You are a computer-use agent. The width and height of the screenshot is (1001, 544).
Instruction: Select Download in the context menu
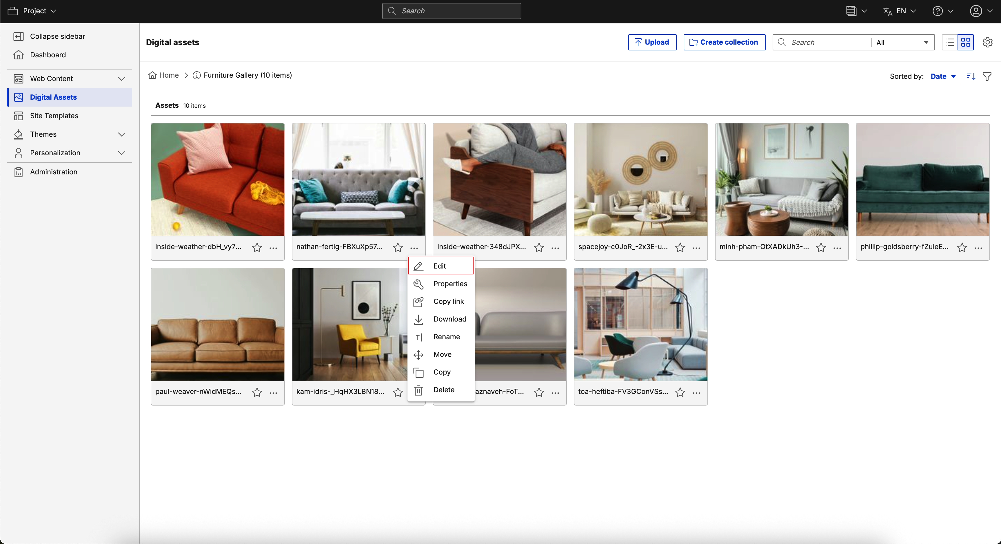tap(449, 319)
